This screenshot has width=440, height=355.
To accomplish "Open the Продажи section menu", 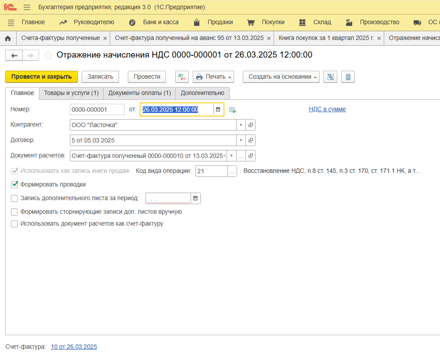I will 220,22.
